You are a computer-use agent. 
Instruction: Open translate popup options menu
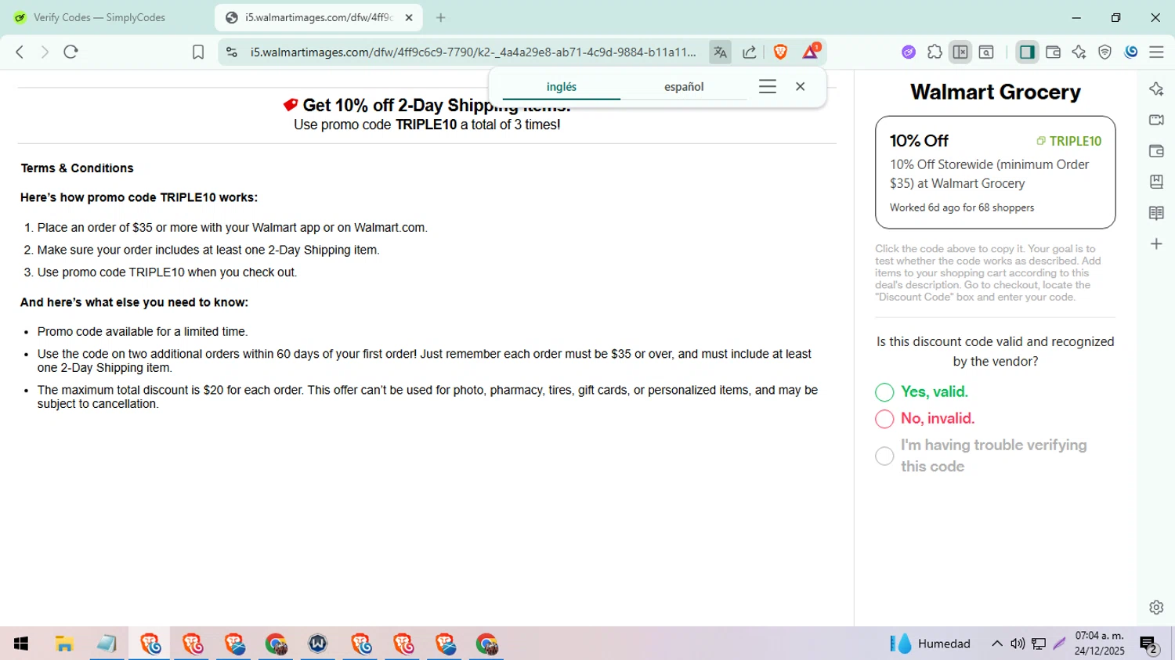[768, 87]
